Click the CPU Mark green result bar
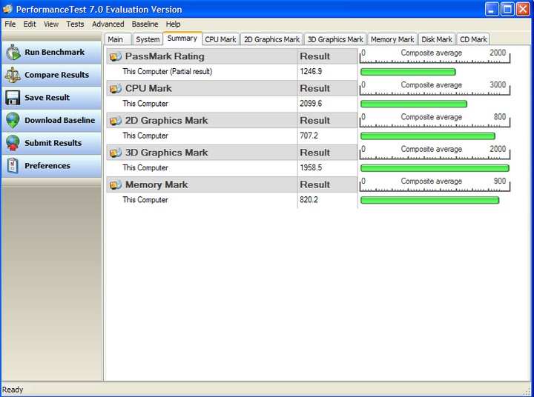Viewport: 534px width, 397px height. (414, 104)
